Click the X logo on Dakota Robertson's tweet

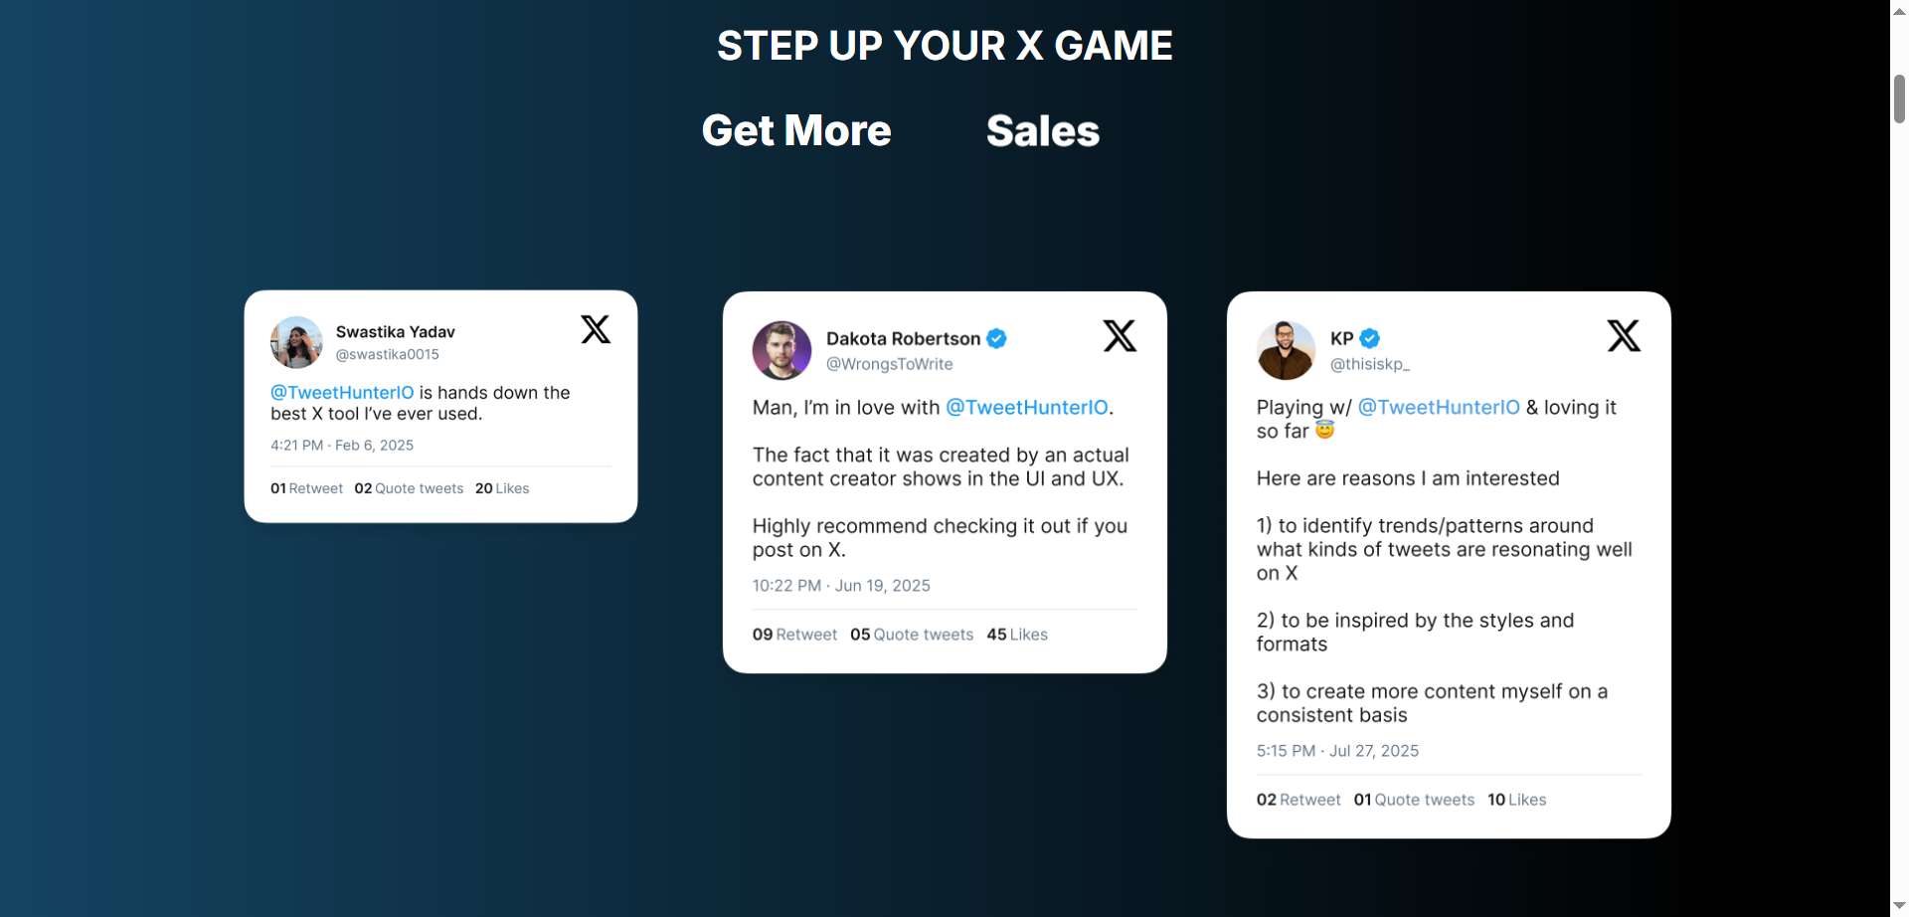(1120, 335)
